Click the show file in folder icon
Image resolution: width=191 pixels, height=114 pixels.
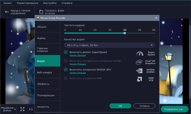[41, 12]
